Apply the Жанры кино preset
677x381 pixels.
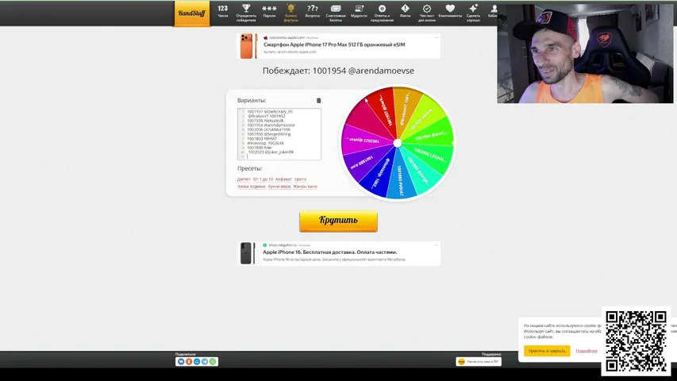(x=306, y=187)
